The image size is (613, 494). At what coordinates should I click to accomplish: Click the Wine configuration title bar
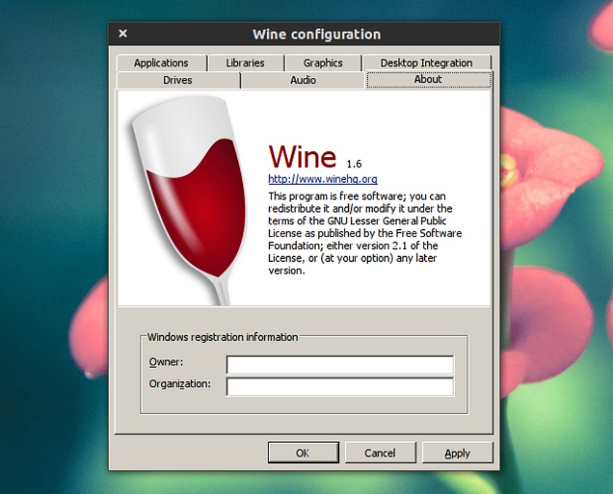coord(316,34)
